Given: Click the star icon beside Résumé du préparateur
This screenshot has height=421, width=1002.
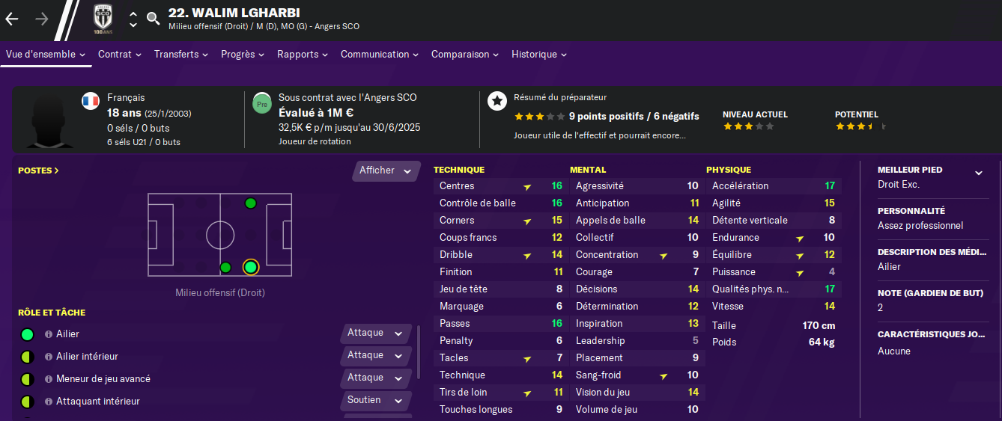Looking at the screenshot, I should (x=497, y=101).
